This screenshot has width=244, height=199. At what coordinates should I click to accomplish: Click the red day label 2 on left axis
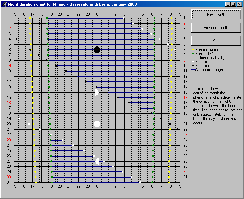coord(10,29)
